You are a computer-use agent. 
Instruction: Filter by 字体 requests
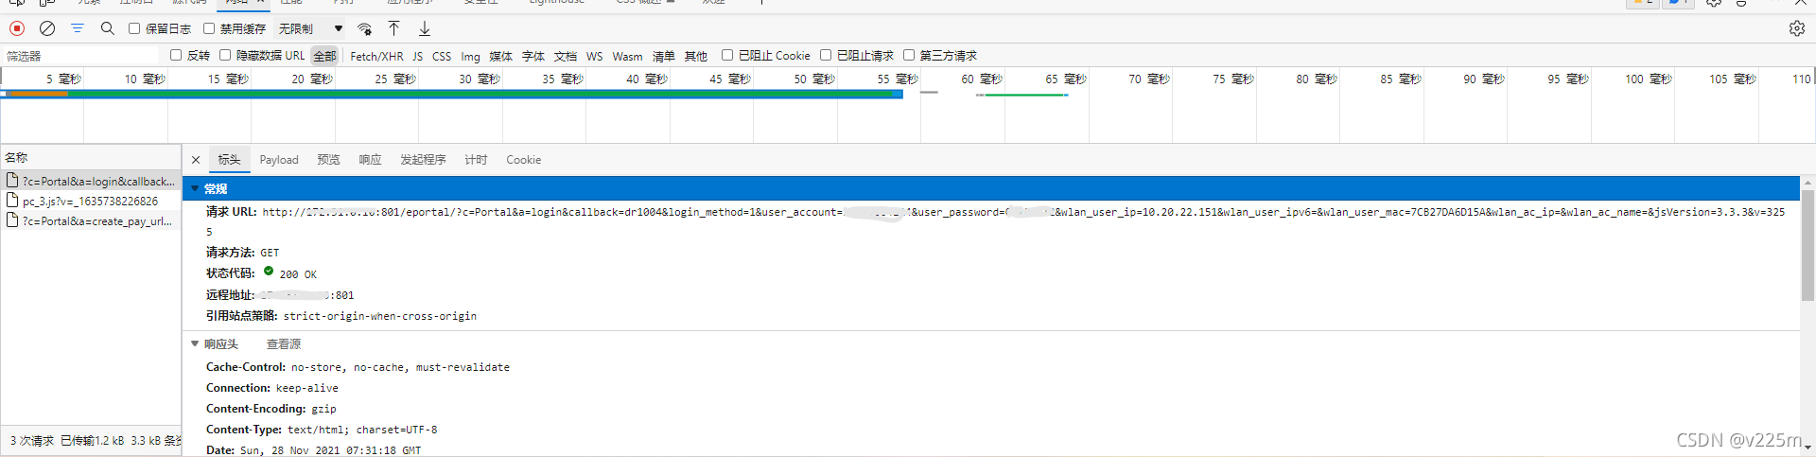(533, 56)
